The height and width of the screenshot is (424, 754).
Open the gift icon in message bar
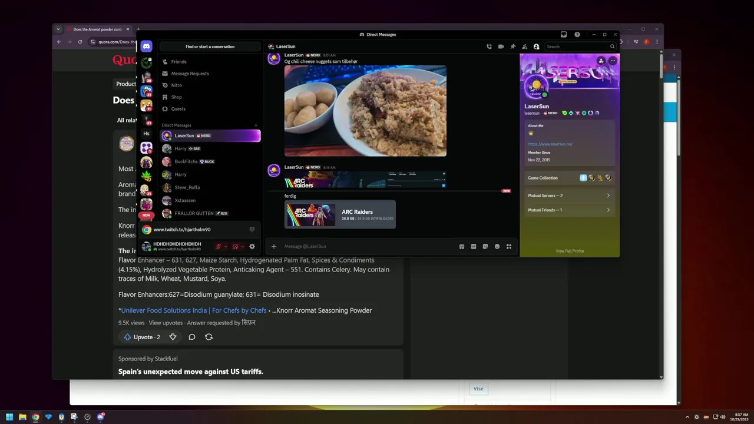pos(462,246)
